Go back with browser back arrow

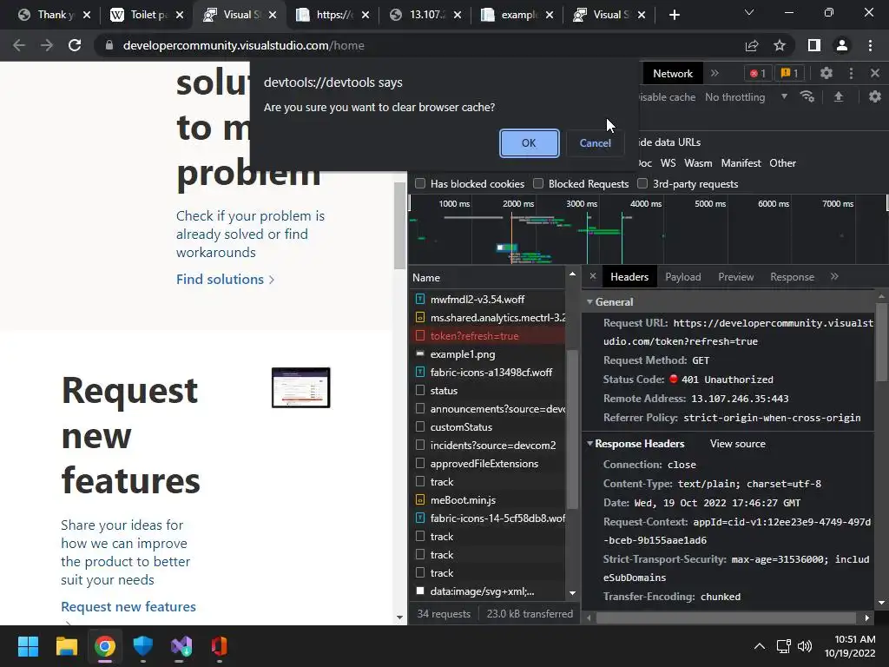click(19, 45)
